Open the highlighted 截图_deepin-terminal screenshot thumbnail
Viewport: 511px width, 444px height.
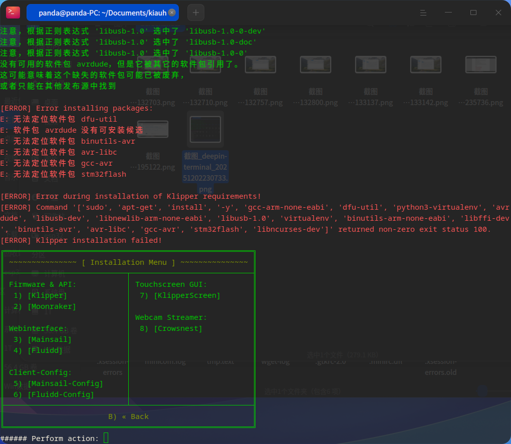coord(205,129)
